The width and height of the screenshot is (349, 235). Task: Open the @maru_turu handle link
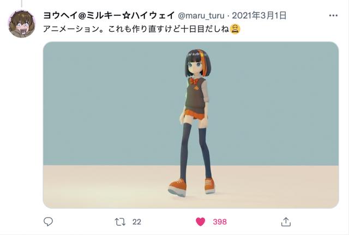coord(201,16)
